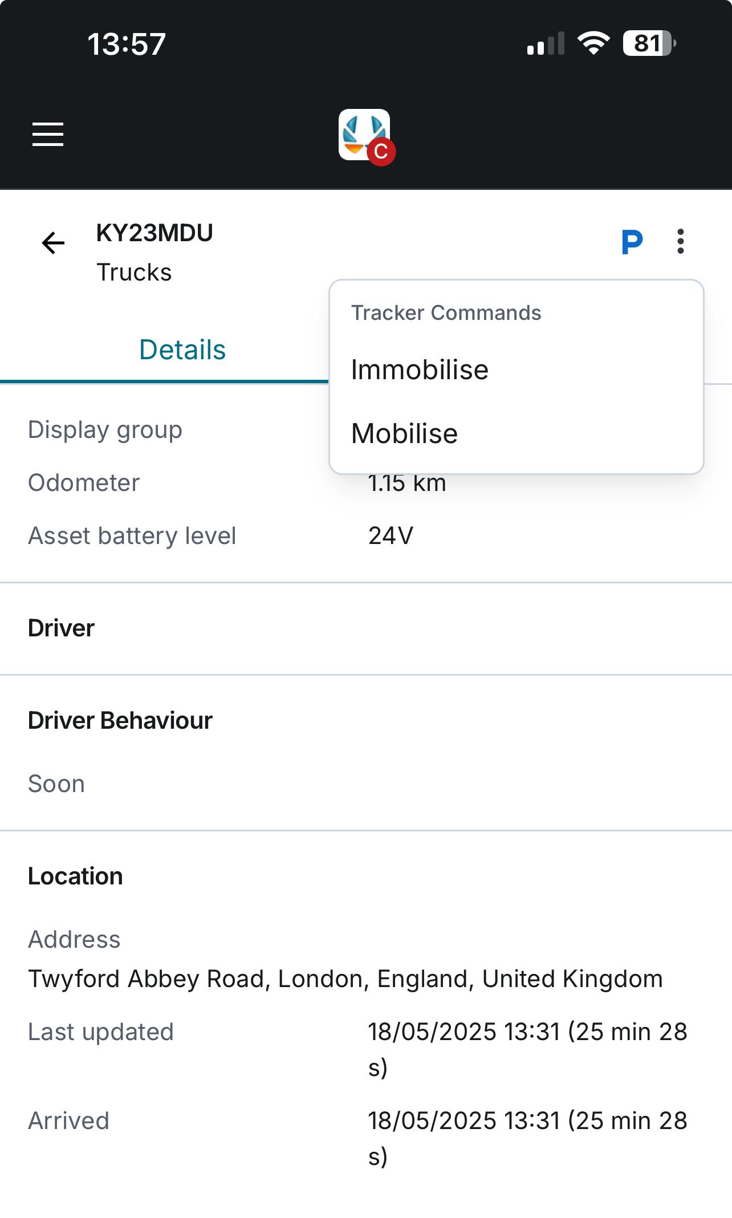Select Immobilise tracker command
The height and width of the screenshot is (1218, 732).
(420, 370)
